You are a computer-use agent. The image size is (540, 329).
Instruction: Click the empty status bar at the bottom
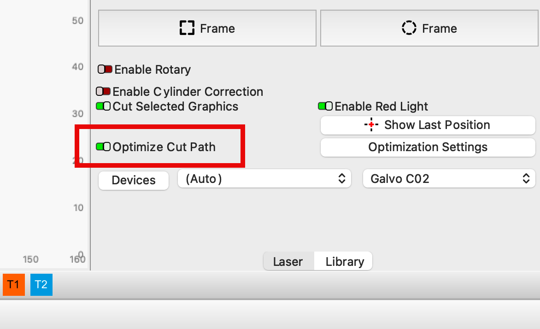(x=270, y=315)
